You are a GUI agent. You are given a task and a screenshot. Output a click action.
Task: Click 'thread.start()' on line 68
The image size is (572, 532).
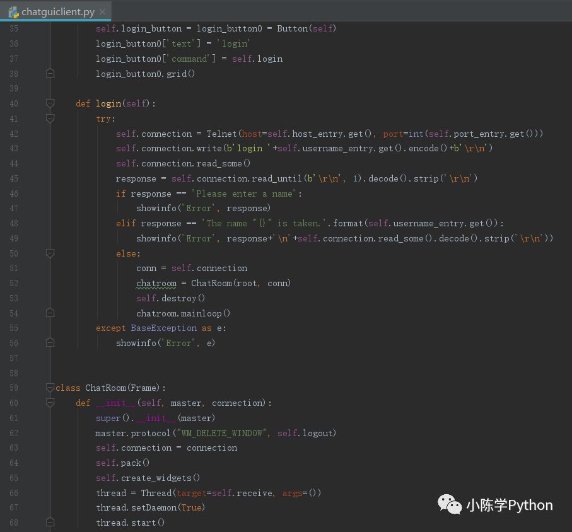coord(131,523)
